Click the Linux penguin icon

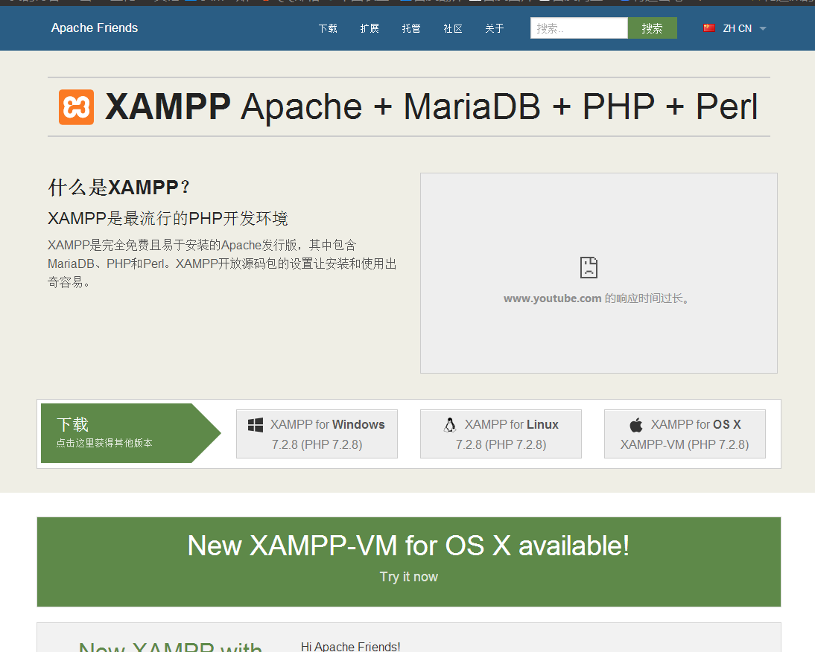coord(450,425)
